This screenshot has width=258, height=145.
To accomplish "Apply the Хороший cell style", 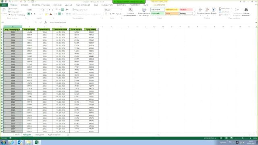I will [158, 13].
